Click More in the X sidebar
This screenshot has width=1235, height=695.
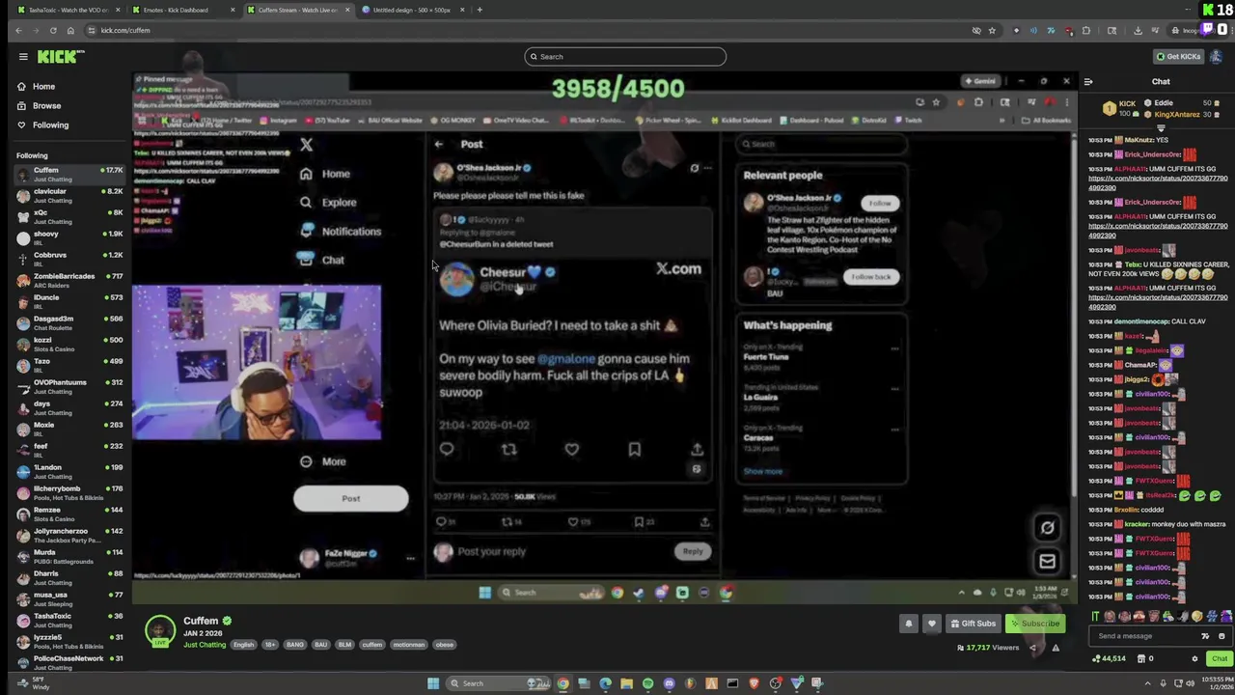(322, 461)
